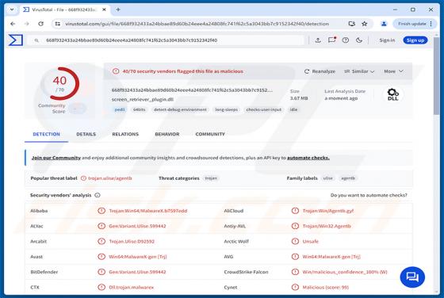
Task: Open the browser profile icon
Action: click(x=384, y=24)
